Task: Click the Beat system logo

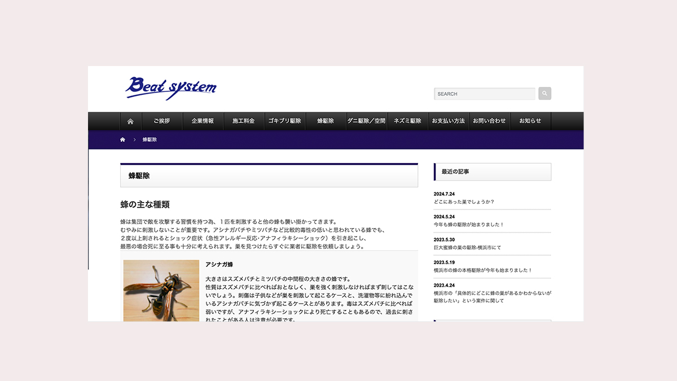Action: pos(171,87)
